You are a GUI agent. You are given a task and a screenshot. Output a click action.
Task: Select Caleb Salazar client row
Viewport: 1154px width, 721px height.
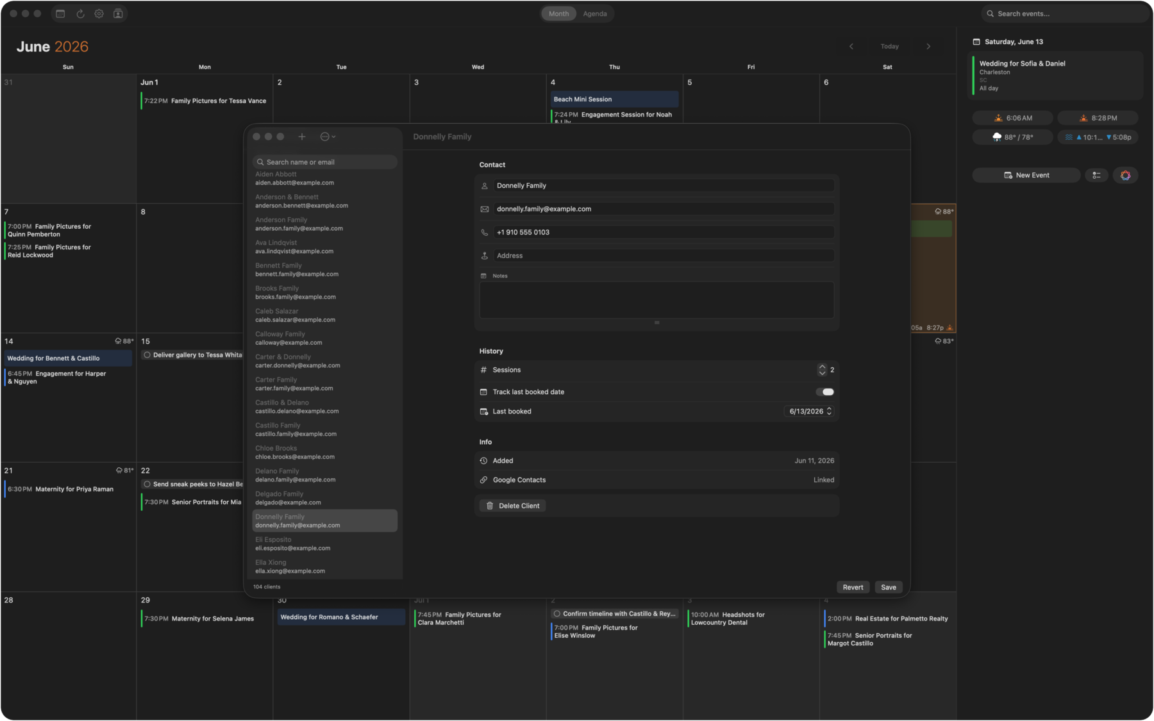(x=325, y=315)
